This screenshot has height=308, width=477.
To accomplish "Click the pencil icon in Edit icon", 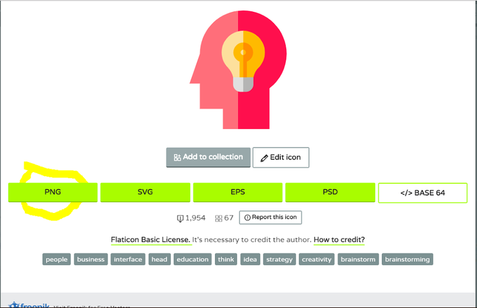I will click(264, 158).
